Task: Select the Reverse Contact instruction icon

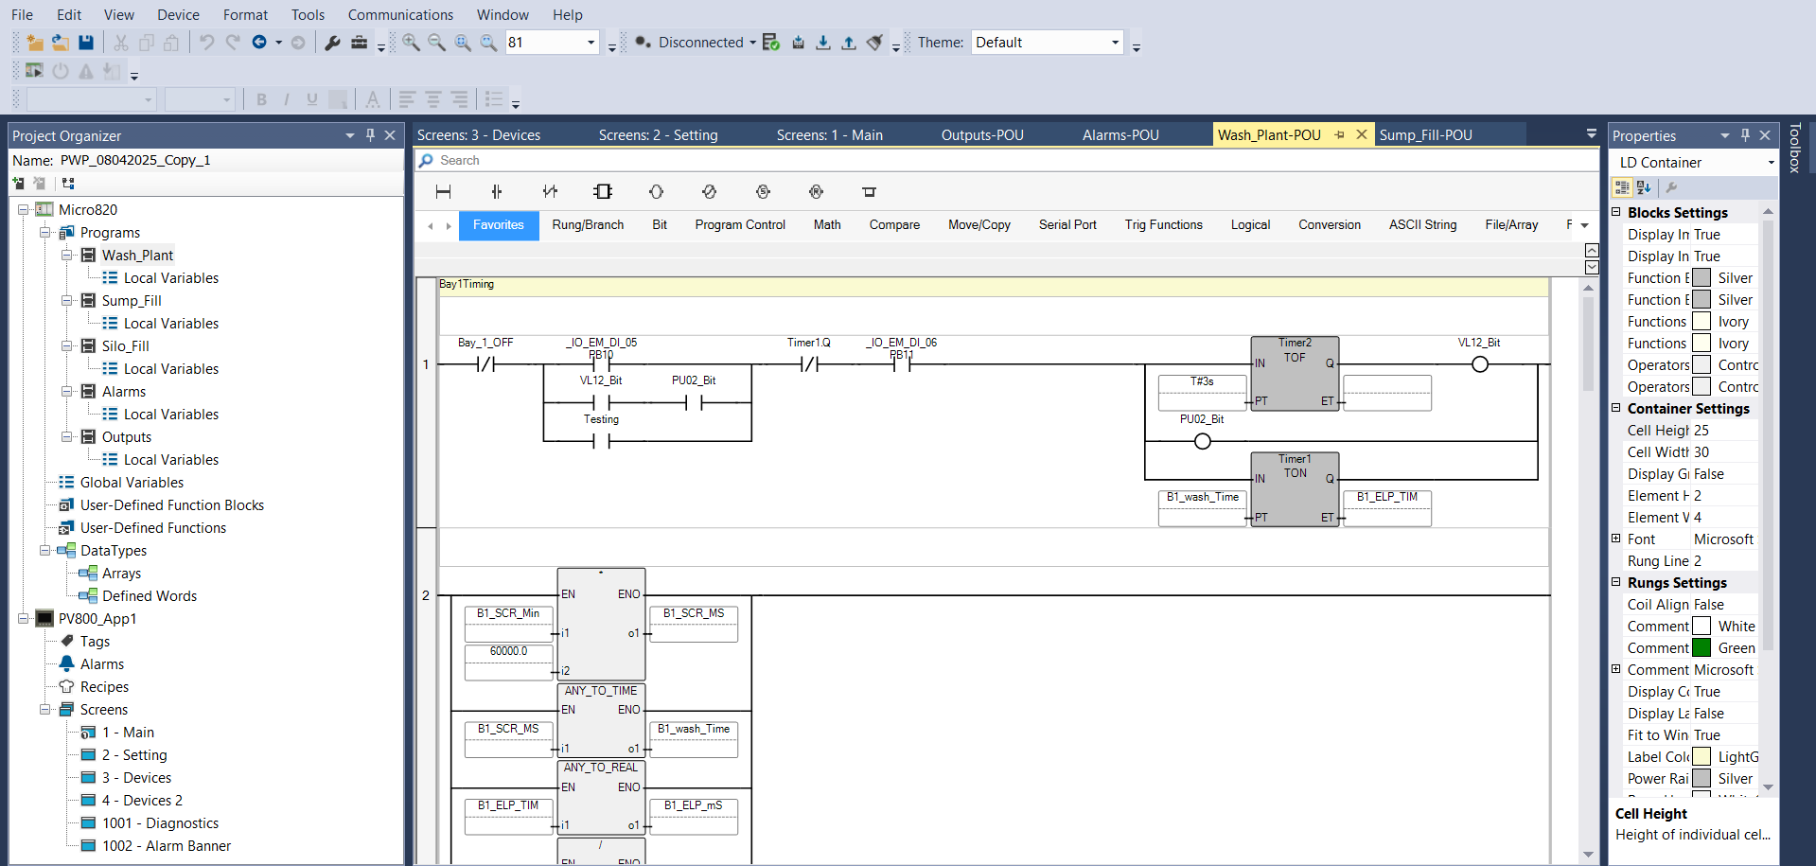Action: (550, 192)
